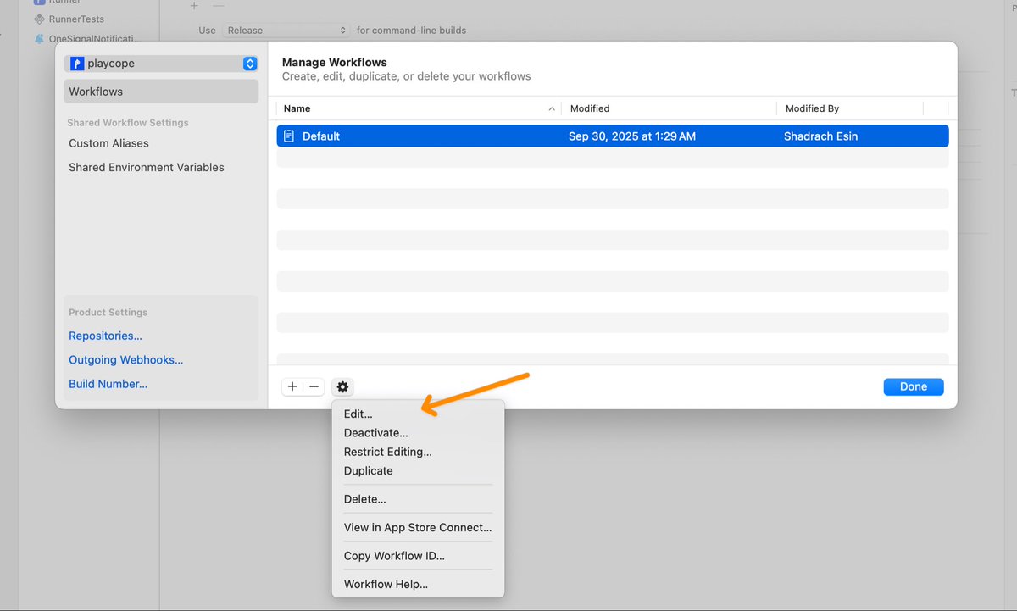Select Workflows in the sidebar
This screenshot has height=611, width=1017.
pyautogui.click(x=161, y=92)
